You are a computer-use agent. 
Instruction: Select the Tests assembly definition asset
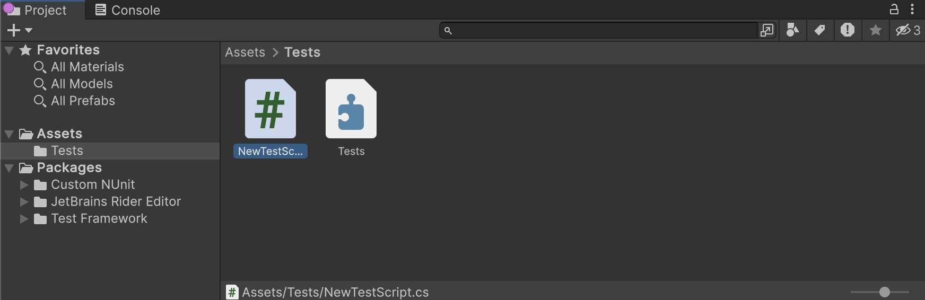coord(351,118)
